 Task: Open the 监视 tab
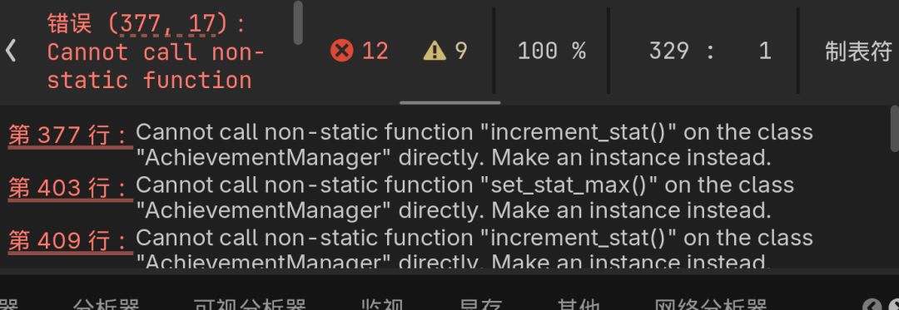point(382,305)
